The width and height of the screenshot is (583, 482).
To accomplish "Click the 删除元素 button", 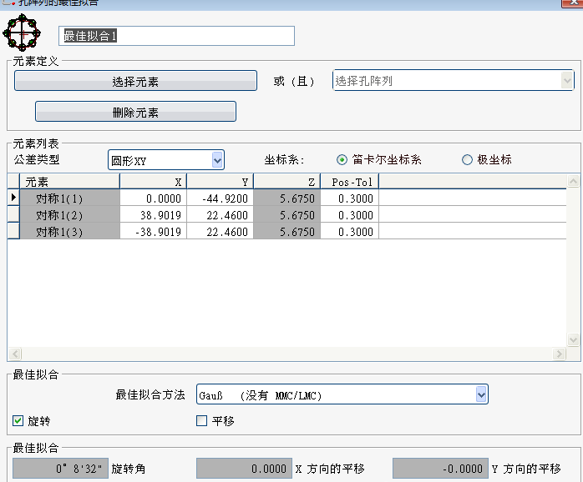I will (135, 112).
